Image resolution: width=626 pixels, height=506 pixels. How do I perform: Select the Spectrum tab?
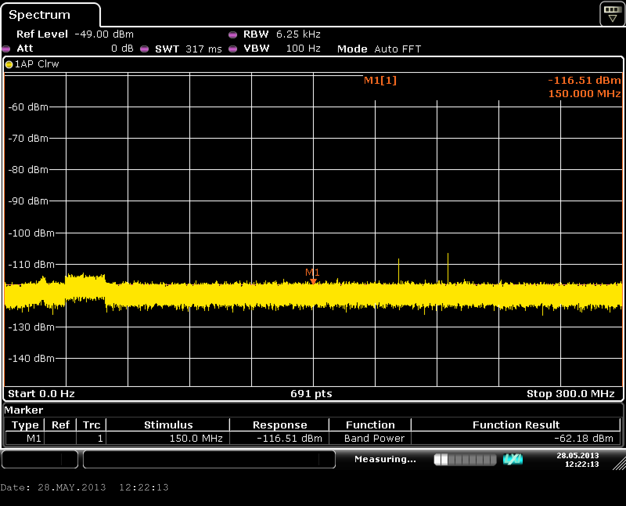pos(40,15)
